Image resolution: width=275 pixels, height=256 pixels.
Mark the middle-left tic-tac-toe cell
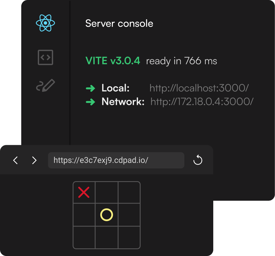pos(84,215)
